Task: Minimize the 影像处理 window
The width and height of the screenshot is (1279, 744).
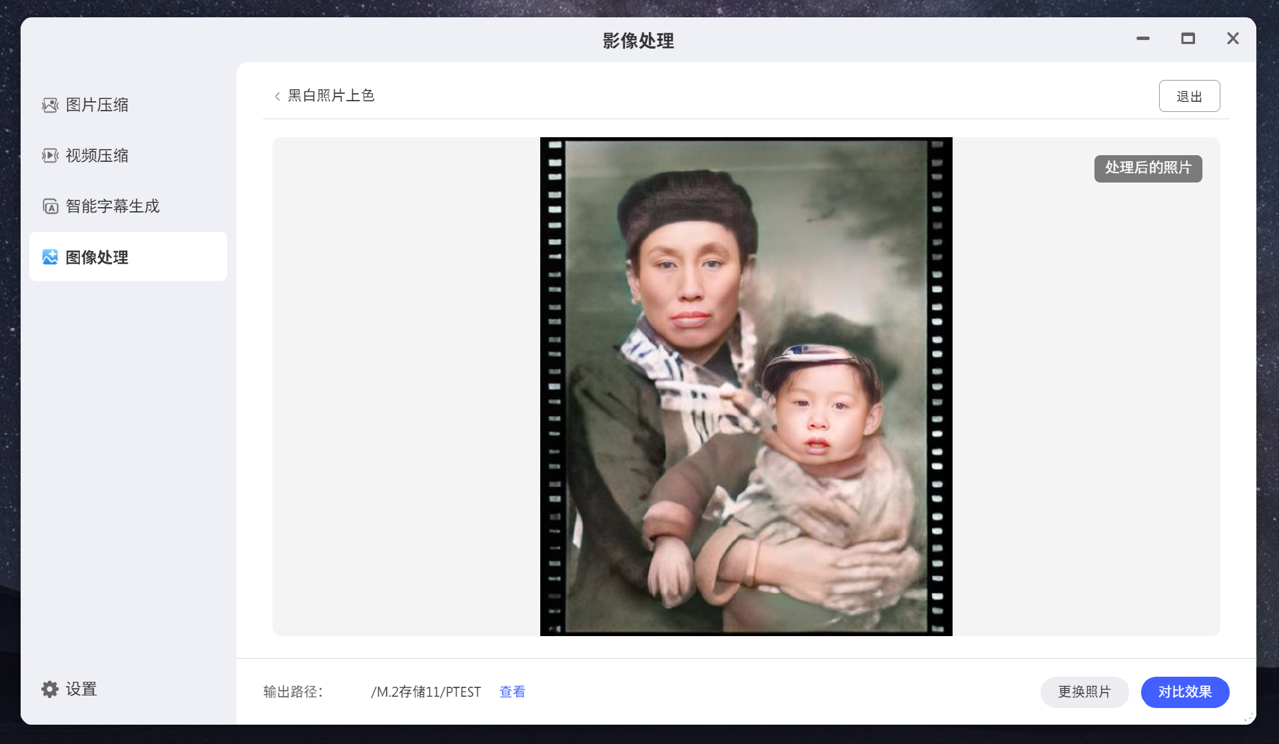Action: point(1143,39)
